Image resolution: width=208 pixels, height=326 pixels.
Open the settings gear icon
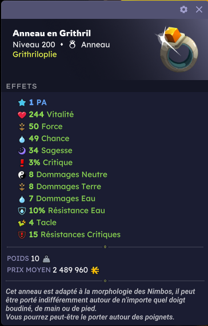tap(183, 9)
